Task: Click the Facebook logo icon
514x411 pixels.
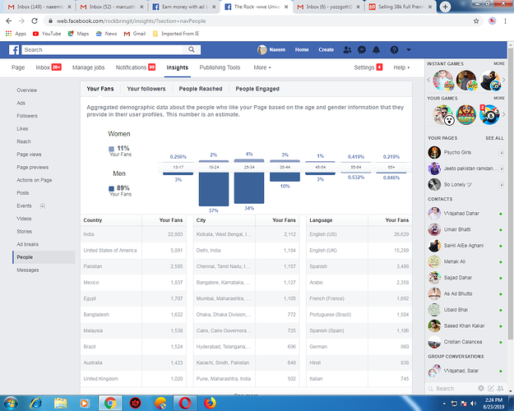Action: [x=14, y=50]
